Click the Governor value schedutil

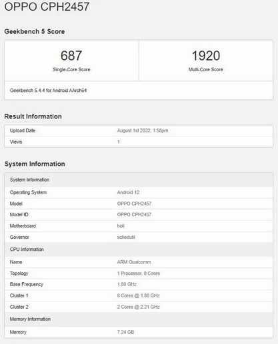(x=126, y=237)
